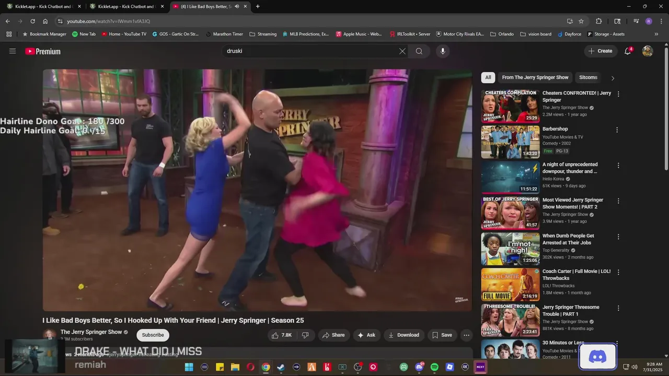This screenshot has height=376, width=669.
Task: Click the magnifying glass search button
Action: coord(419,51)
